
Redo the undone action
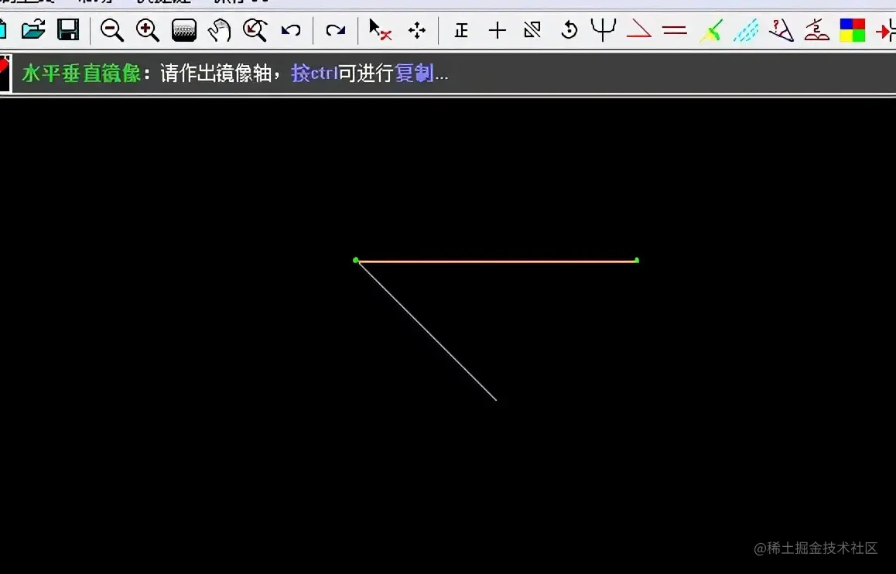(336, 29)
